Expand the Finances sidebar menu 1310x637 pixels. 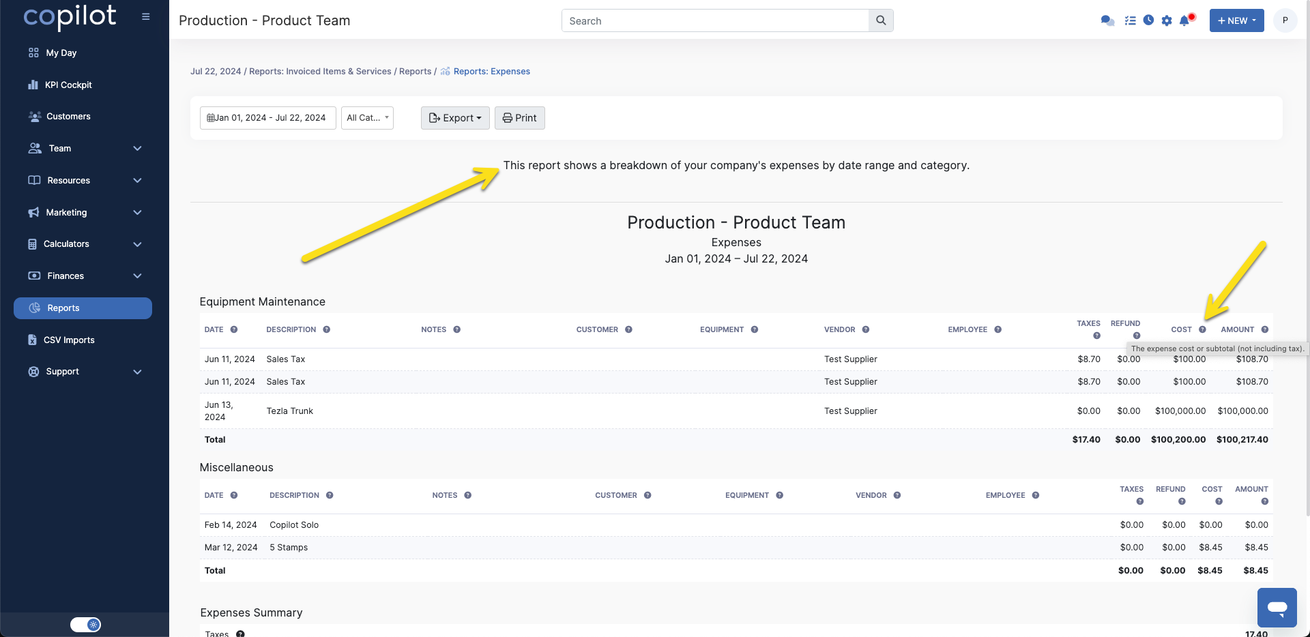click(x=137, y=276)
